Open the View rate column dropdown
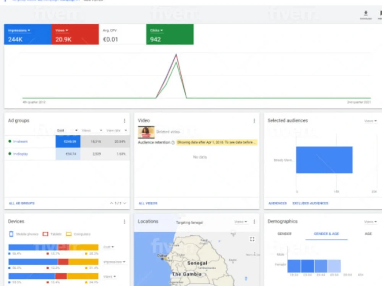Image resolution: width=382 pixels, height=286 pixels. [117, 130]
